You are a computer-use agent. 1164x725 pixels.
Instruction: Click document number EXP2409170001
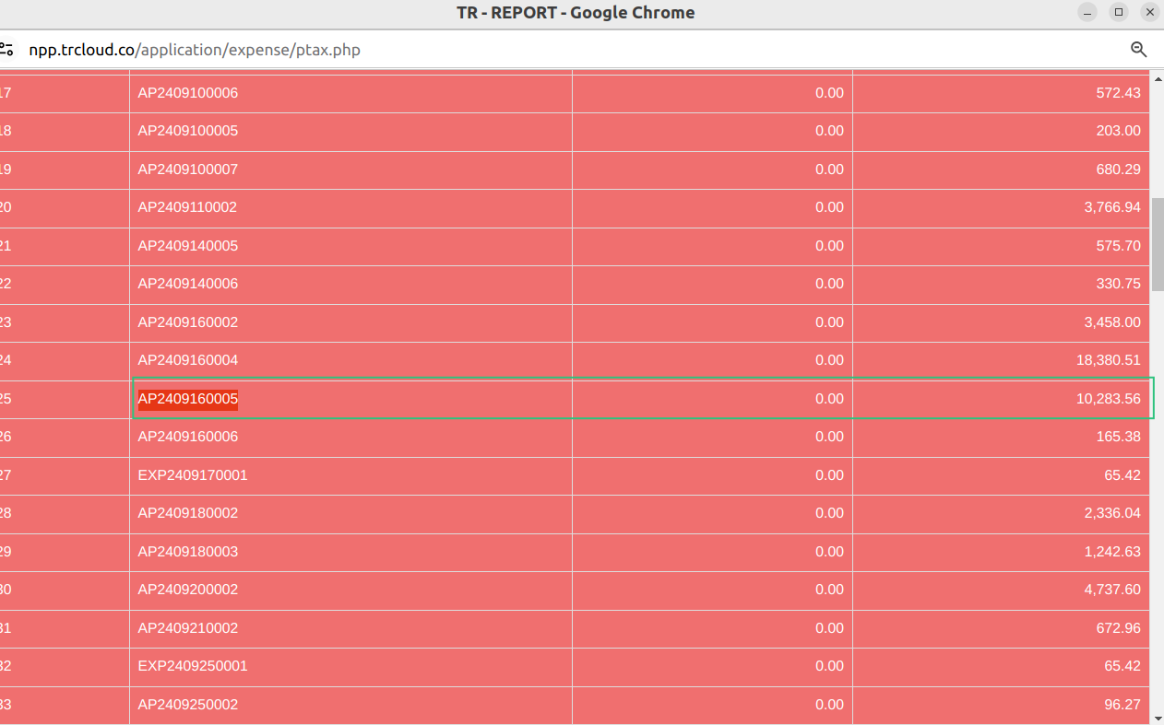(193, 475)
